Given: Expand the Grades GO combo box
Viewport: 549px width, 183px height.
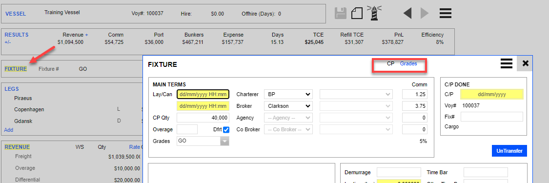Looking at the screenshot, I should tap(203, 141).
